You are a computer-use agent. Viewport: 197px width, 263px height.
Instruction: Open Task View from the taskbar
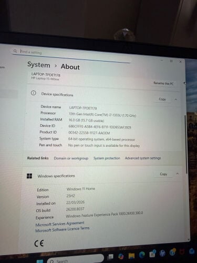tap(110, 257)
